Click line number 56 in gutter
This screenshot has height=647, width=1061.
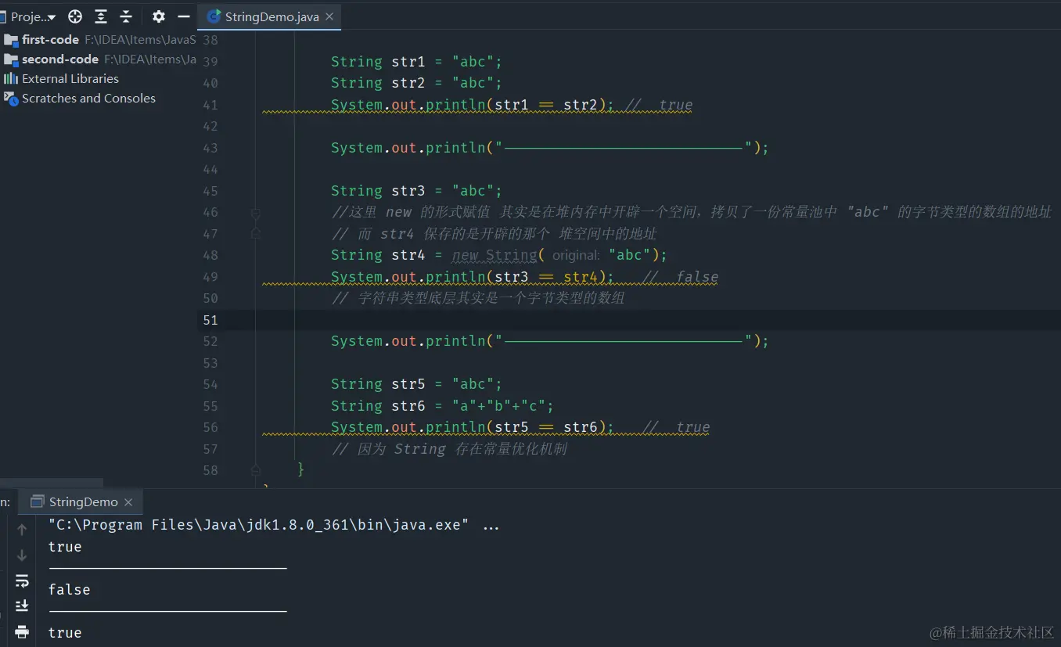210,427
